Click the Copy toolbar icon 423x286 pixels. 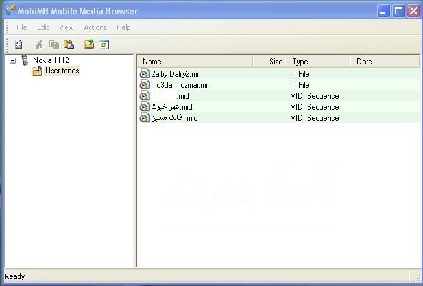coord(54,45)
